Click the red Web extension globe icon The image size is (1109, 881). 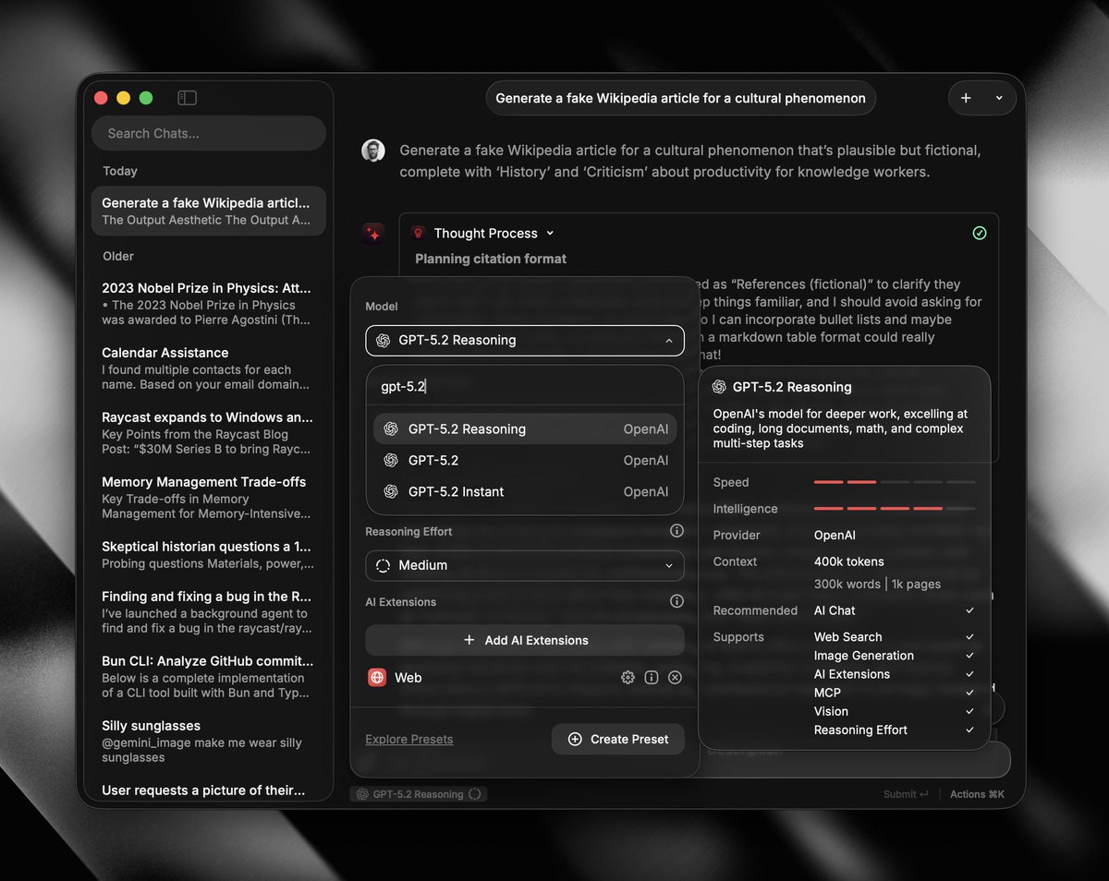377,678
